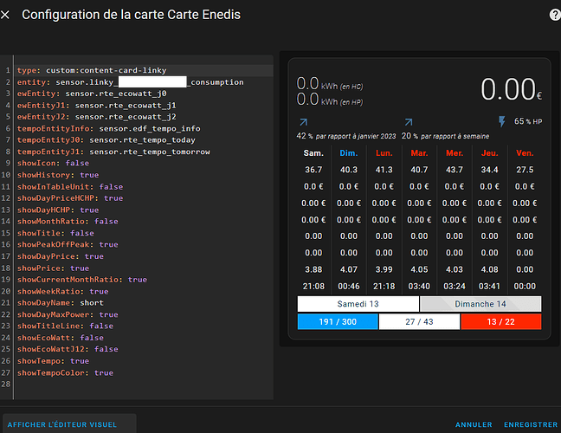
Task: Save the card with ENREGISTRER
Action: tap(531, 424)
